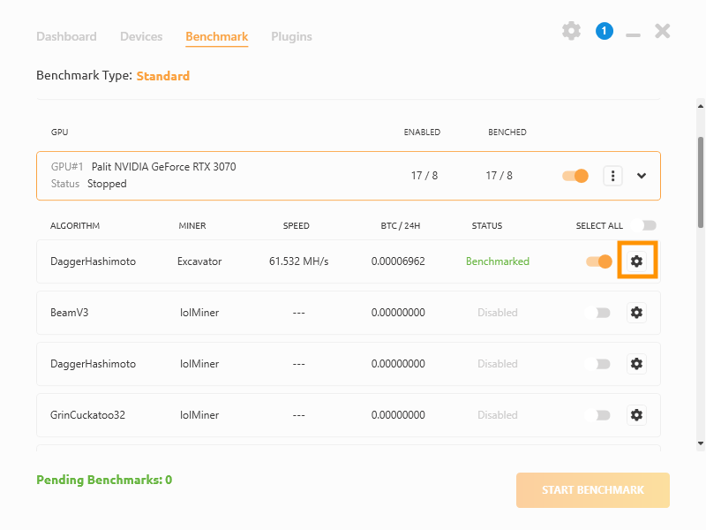Click the Start Benchmark button
The image size is (706, 530).
[592, 490]
